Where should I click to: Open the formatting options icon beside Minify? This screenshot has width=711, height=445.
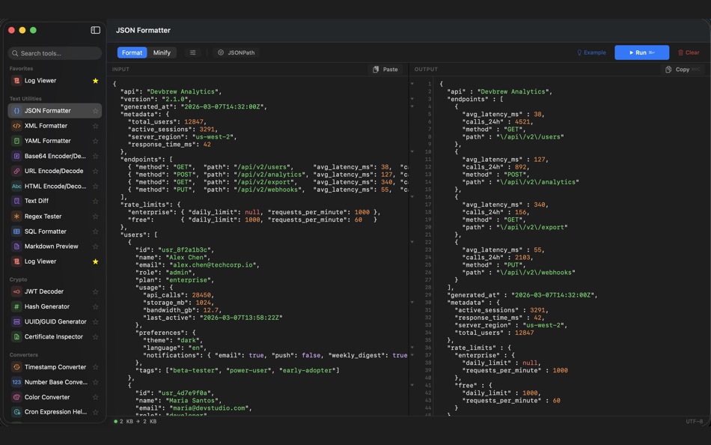coord(193,52)
